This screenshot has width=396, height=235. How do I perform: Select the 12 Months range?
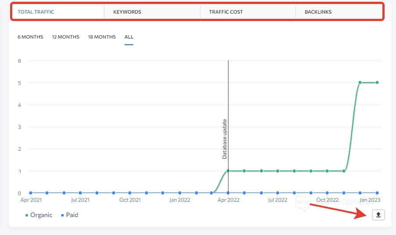65,37
